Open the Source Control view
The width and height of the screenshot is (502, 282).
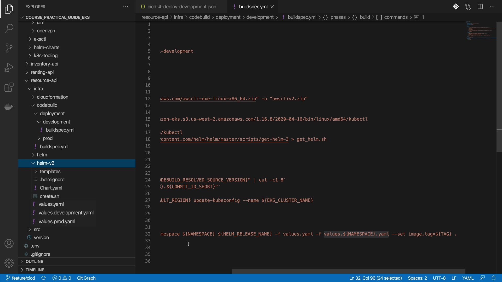[9, 48]
